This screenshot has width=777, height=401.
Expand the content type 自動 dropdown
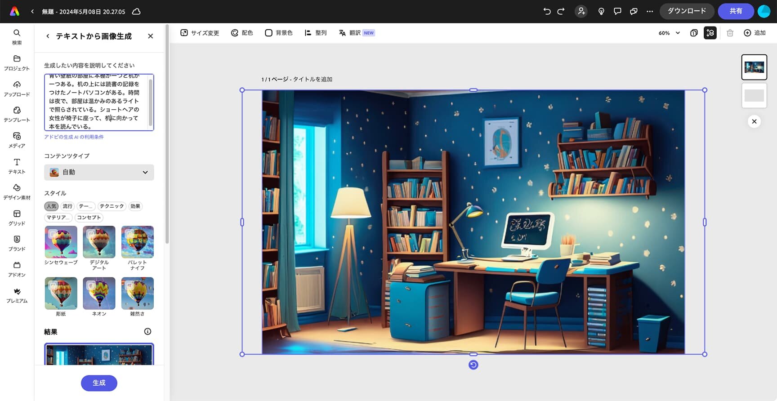(x=99, y=172)
